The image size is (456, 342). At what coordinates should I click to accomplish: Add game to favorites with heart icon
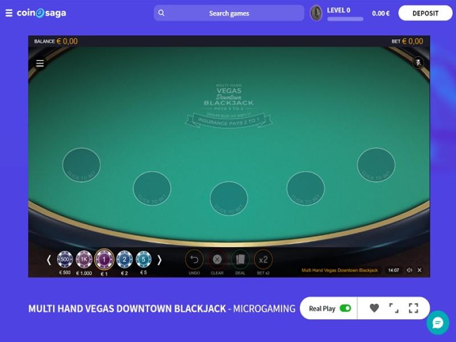click(374, 308)
